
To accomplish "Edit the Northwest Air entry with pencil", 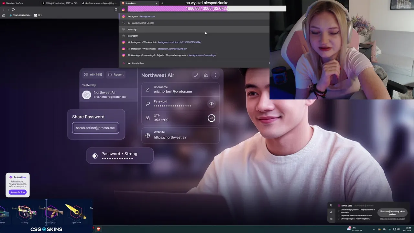I will tap(196, 75).
